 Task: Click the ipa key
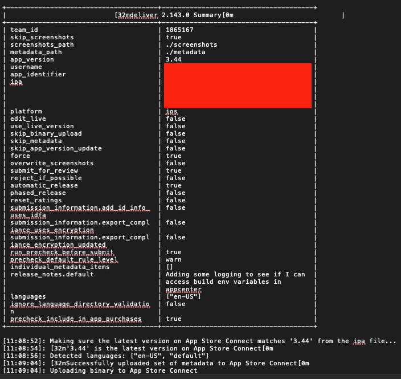[16, 82]
